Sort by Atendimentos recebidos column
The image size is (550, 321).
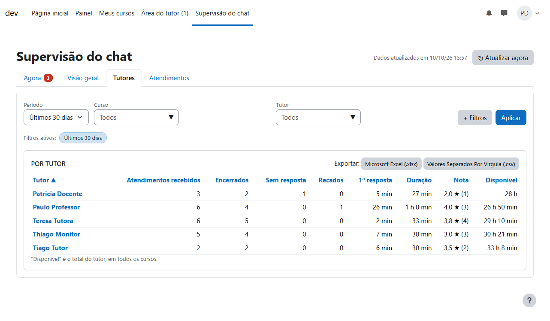(x=163, y=180)
